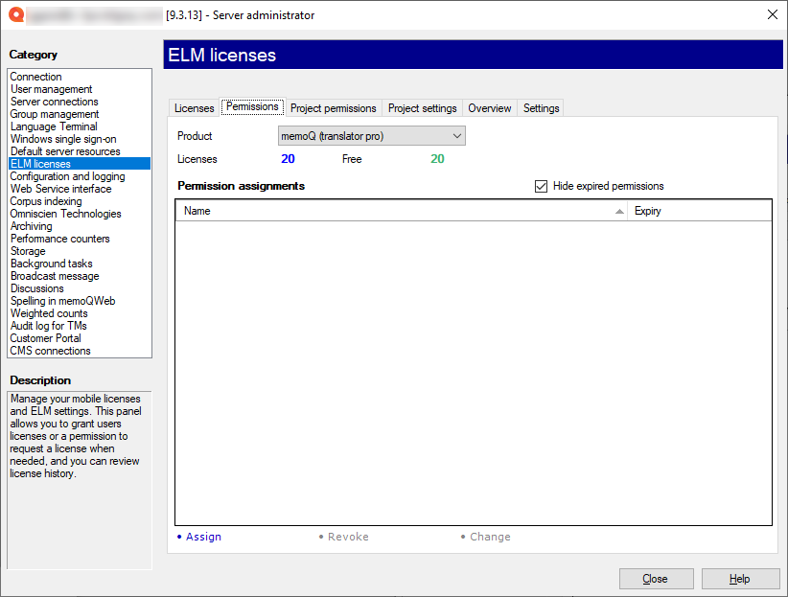788x597 pixels.
Task: Select User management category
Action: (52, 89)
